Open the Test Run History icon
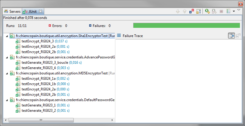This screenshot has height=126, width=245. [228, 11]
